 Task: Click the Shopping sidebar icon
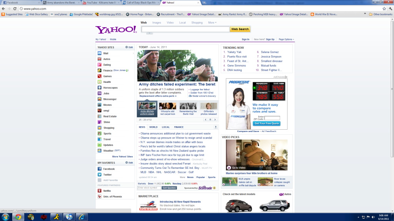click(x=100, y=128)
